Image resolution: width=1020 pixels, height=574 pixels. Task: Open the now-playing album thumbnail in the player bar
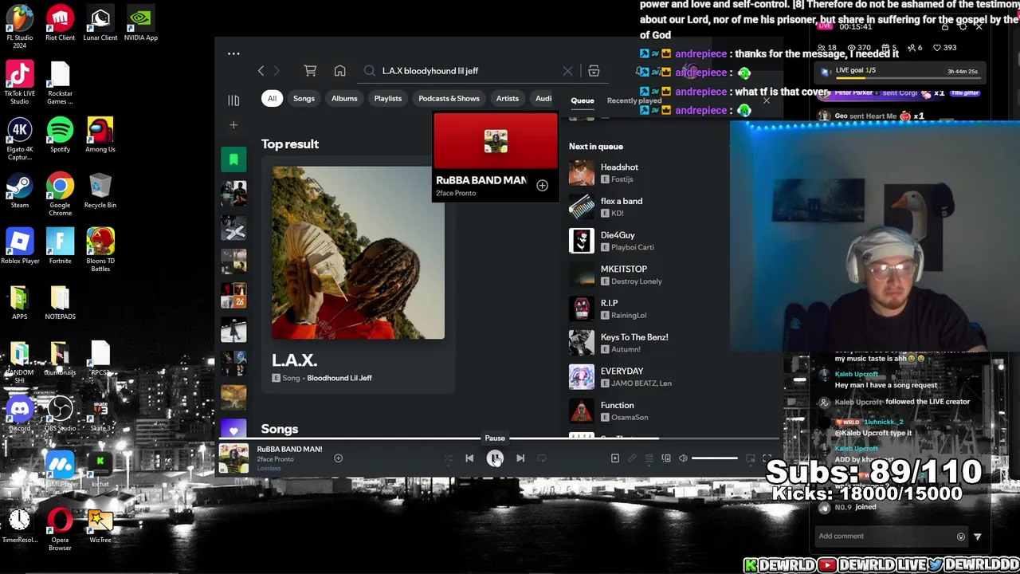(x=234, y=458)
